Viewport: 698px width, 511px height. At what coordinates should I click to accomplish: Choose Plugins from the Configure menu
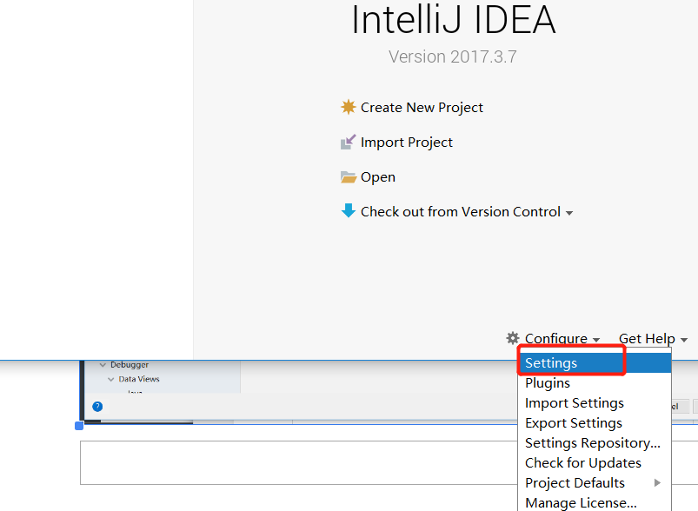tap(595, 382)
